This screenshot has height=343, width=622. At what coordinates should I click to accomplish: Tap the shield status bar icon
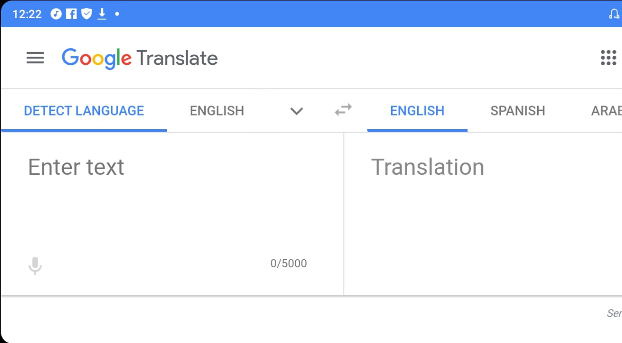(87, 14)
